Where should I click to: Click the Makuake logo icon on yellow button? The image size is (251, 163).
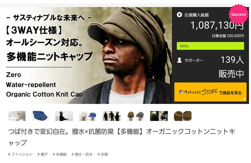pos(181,92)
